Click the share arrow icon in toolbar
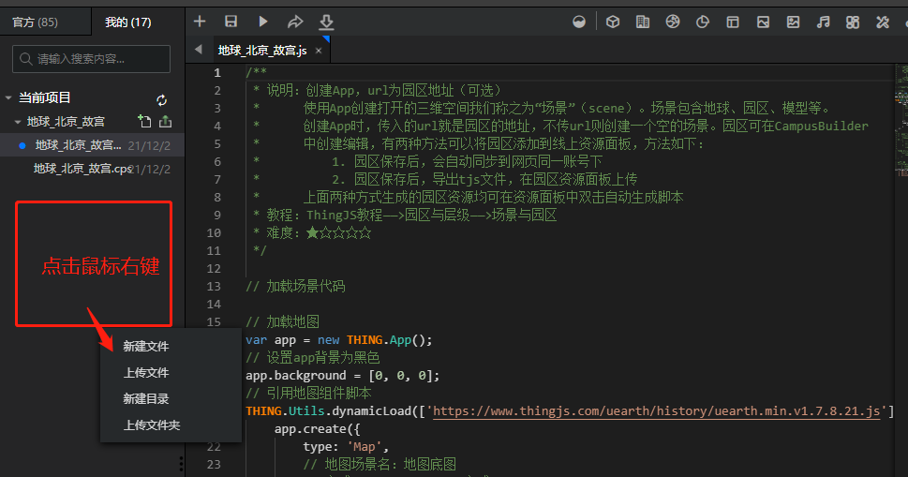908x477 pixels. point(295,22)
